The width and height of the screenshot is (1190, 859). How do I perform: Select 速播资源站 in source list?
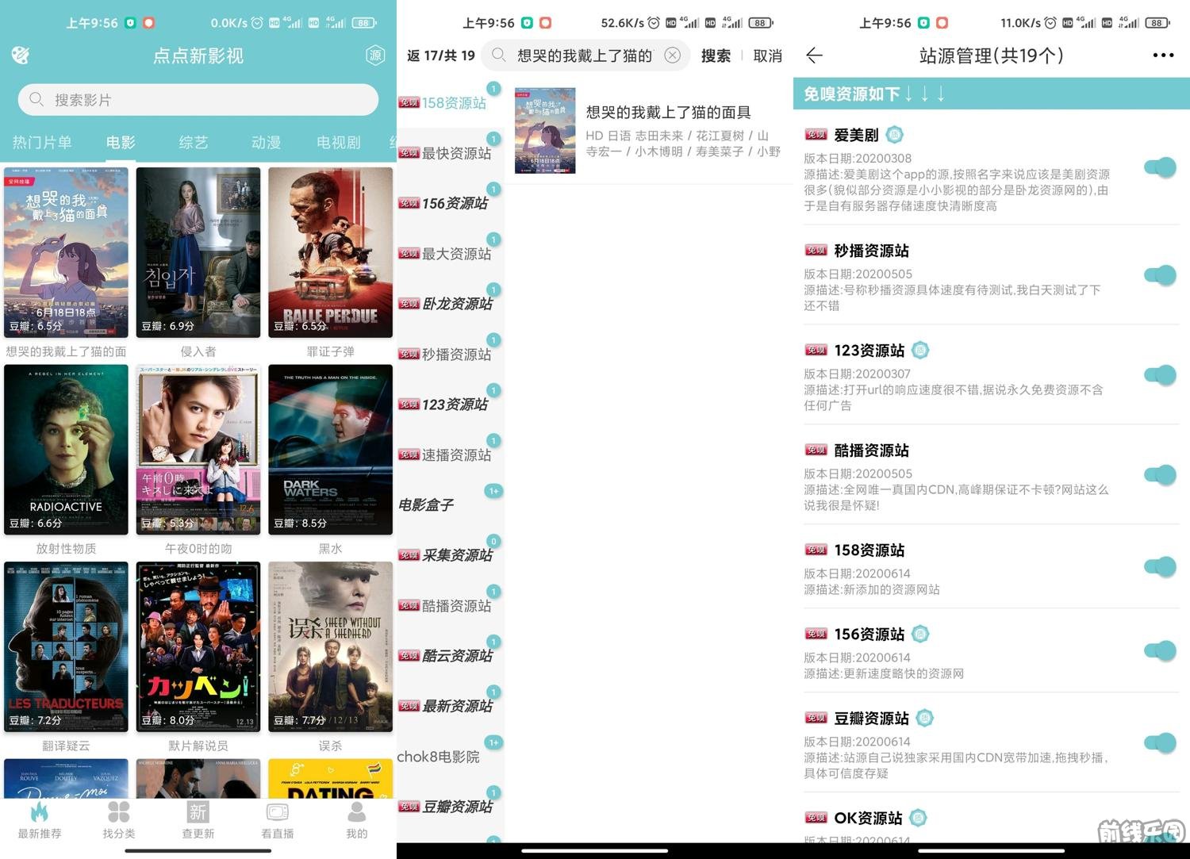pyautogui.click(x=450, y=454)
